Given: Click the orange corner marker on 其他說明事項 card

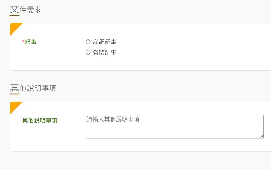Looking at the screenshot, I should pyautogui.click(x=14, y=106).
